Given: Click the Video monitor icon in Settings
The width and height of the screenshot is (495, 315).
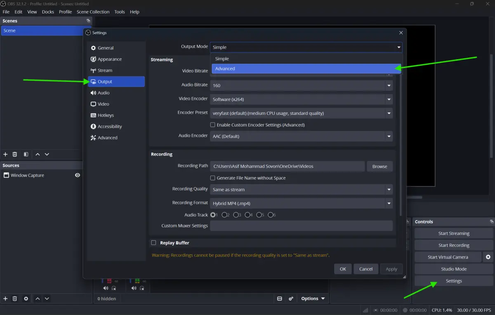Looking at the screenshot, I should coord(93,104).
